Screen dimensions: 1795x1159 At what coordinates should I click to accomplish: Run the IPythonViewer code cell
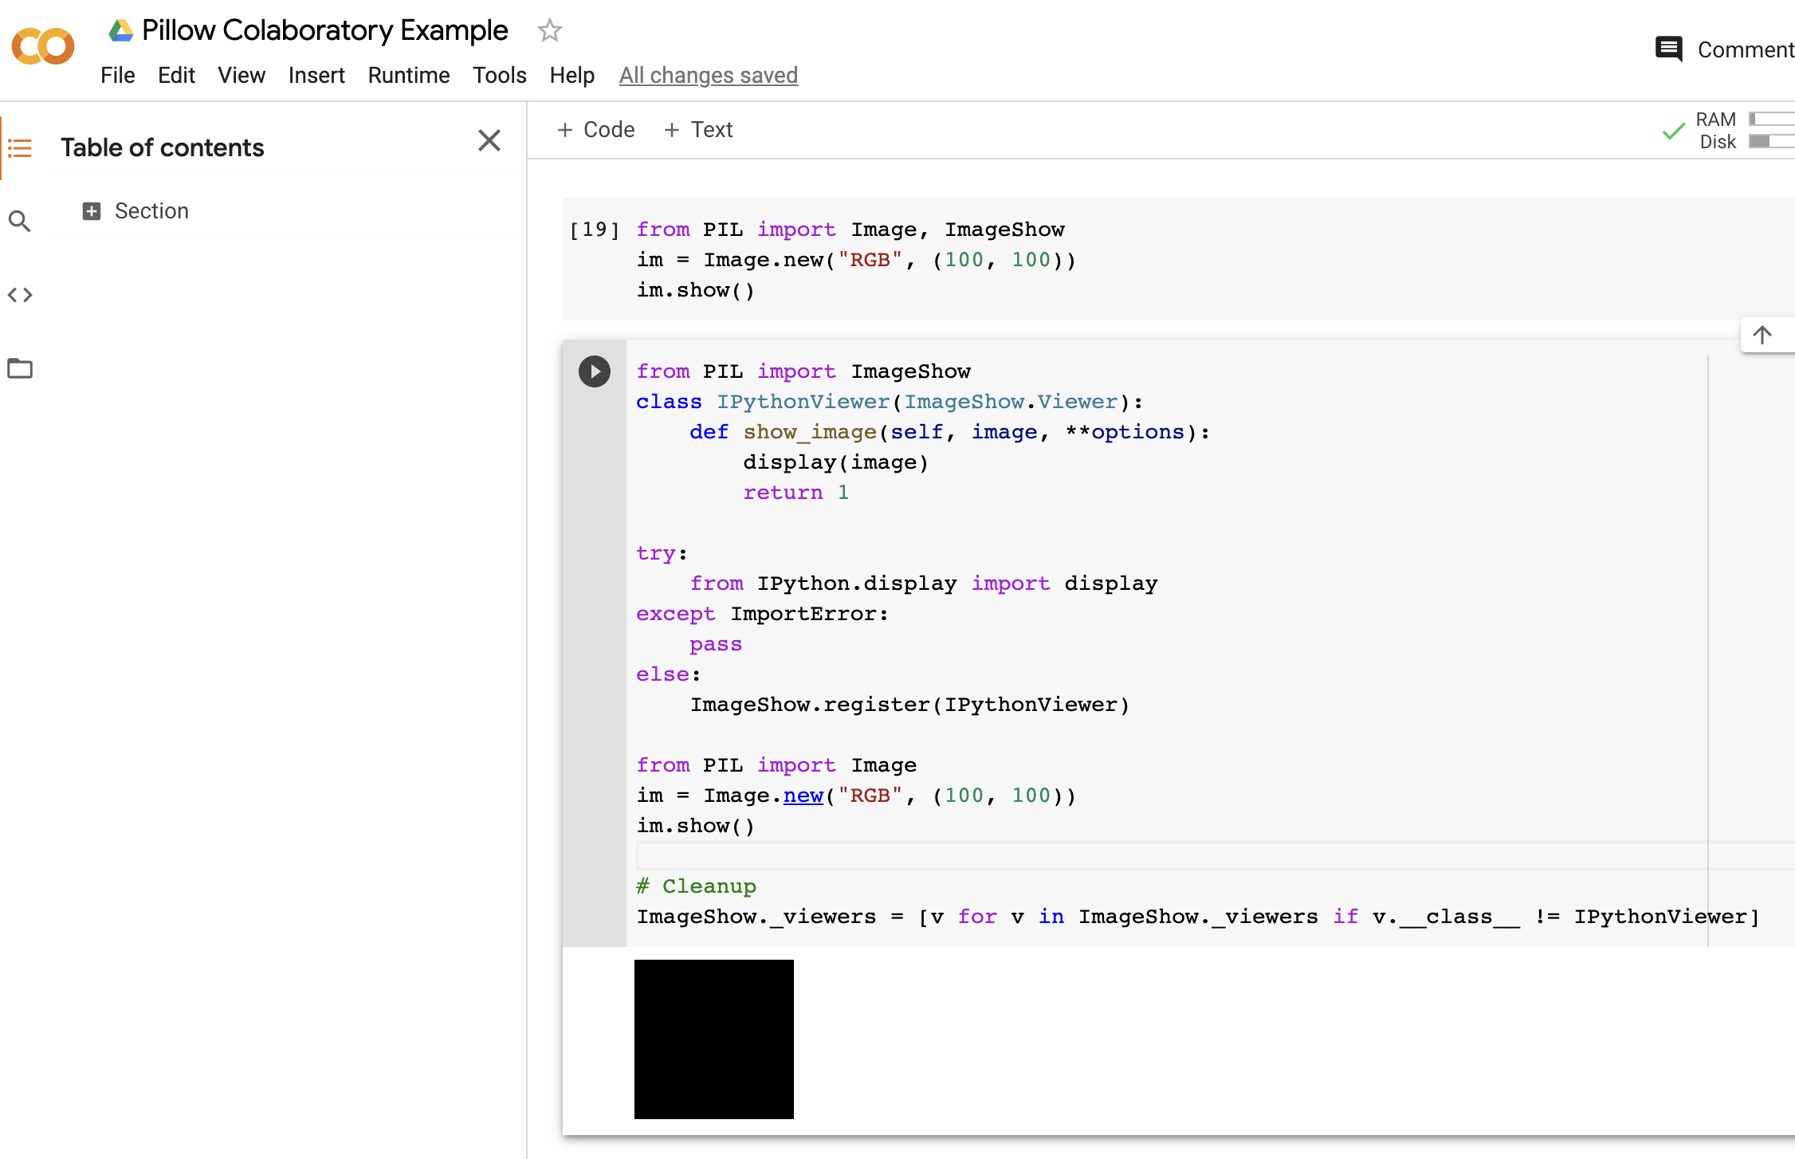(594, 371)
